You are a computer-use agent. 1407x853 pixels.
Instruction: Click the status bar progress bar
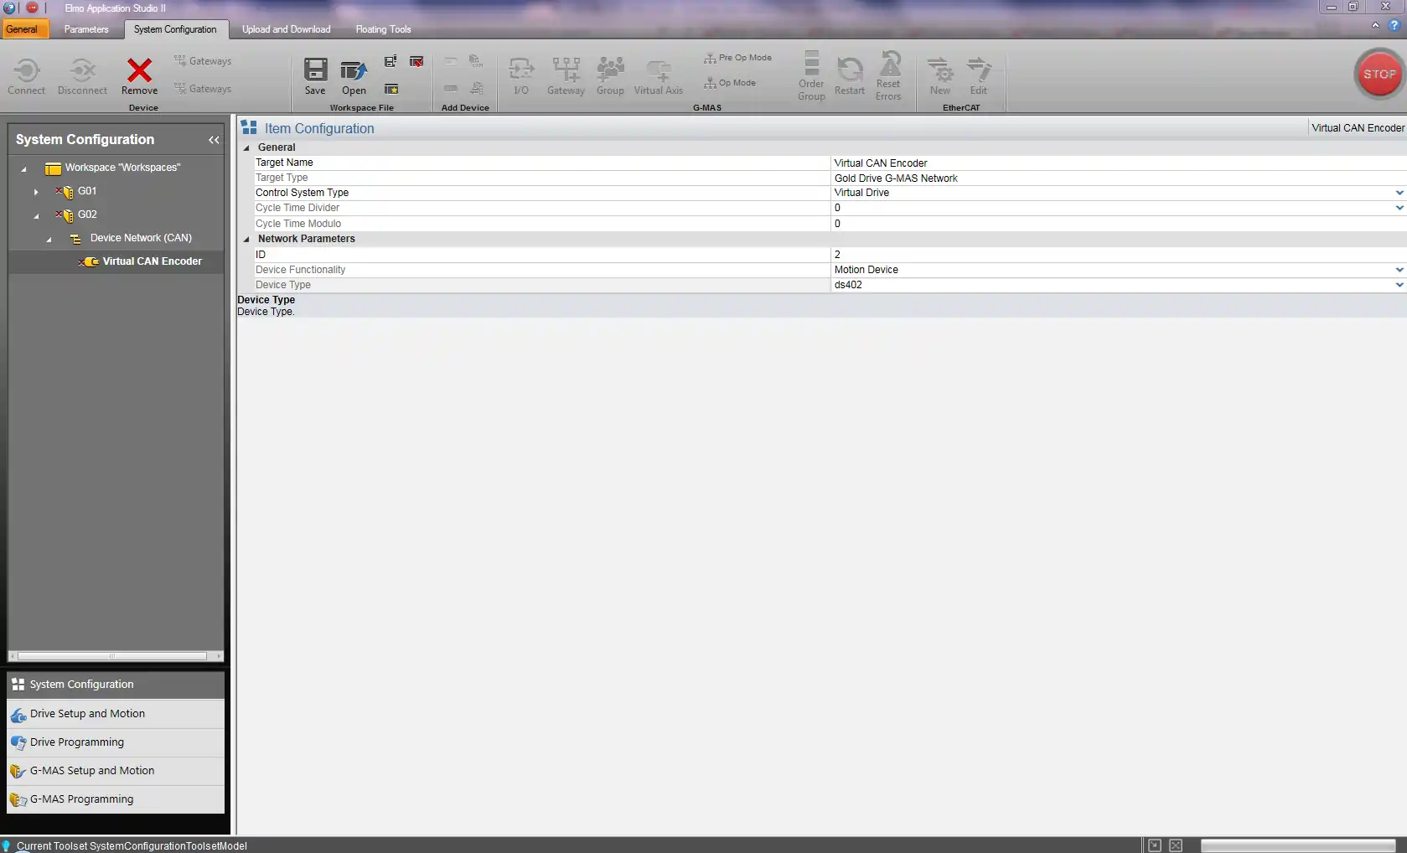(x=1298, y=845)
